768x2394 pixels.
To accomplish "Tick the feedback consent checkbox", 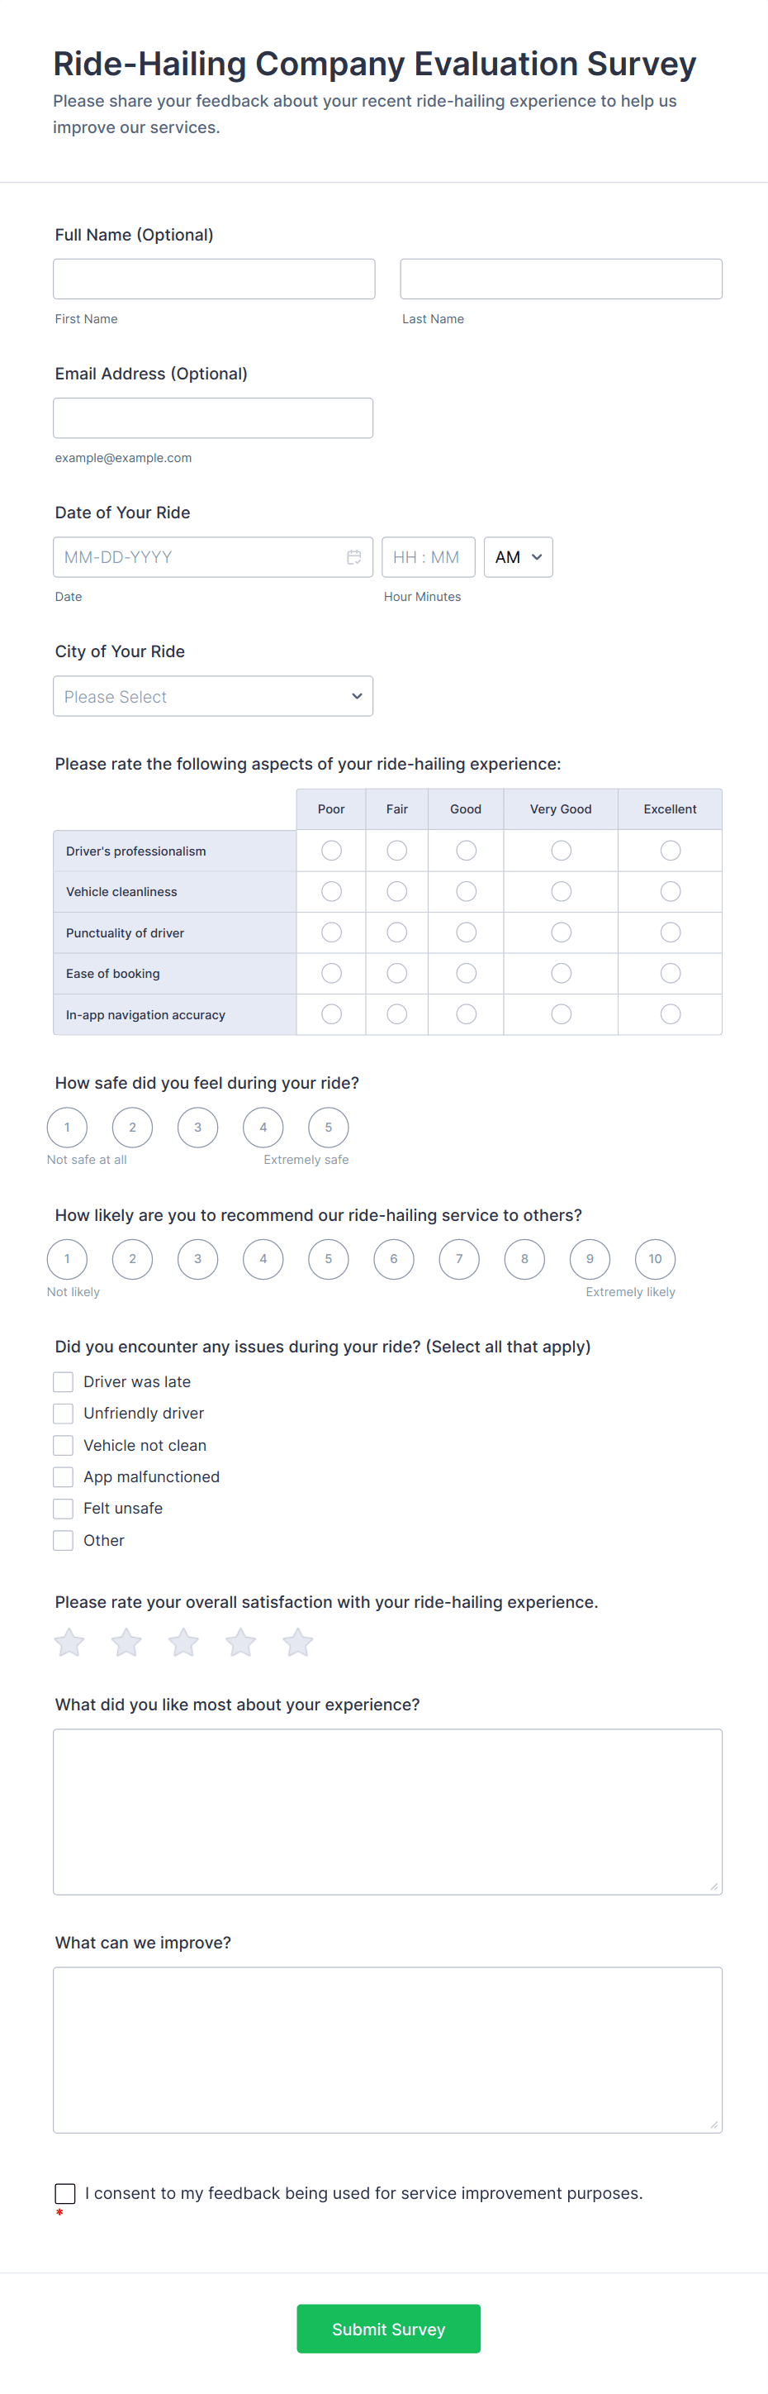I will point(65,2193).
